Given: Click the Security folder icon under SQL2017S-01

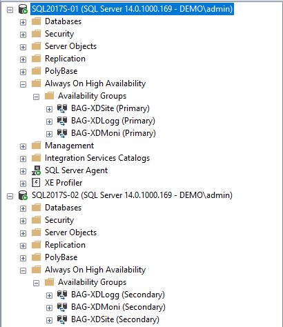Looking at the screenshot, I should tap(36, 34).
